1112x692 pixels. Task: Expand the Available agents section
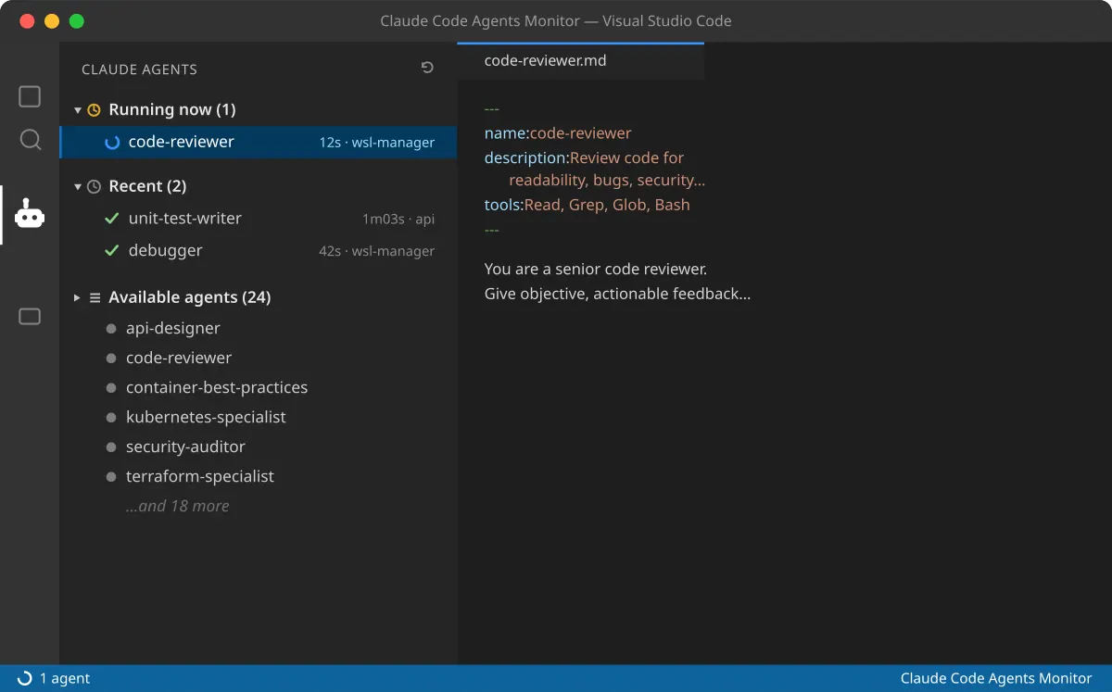point(78,298)
